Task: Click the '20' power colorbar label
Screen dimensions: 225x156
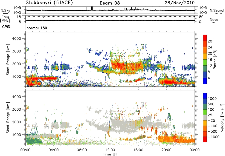Action: 210,54
